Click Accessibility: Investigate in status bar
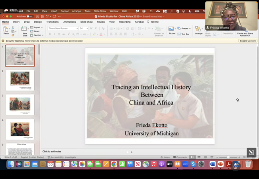259x179 pixels. 62,157
